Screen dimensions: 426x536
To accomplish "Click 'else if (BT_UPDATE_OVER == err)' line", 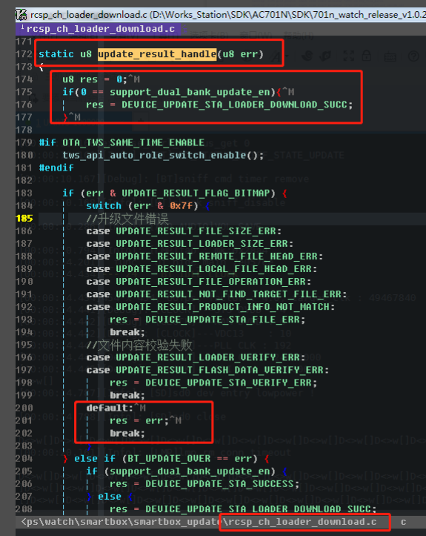I will coord(166,459).
